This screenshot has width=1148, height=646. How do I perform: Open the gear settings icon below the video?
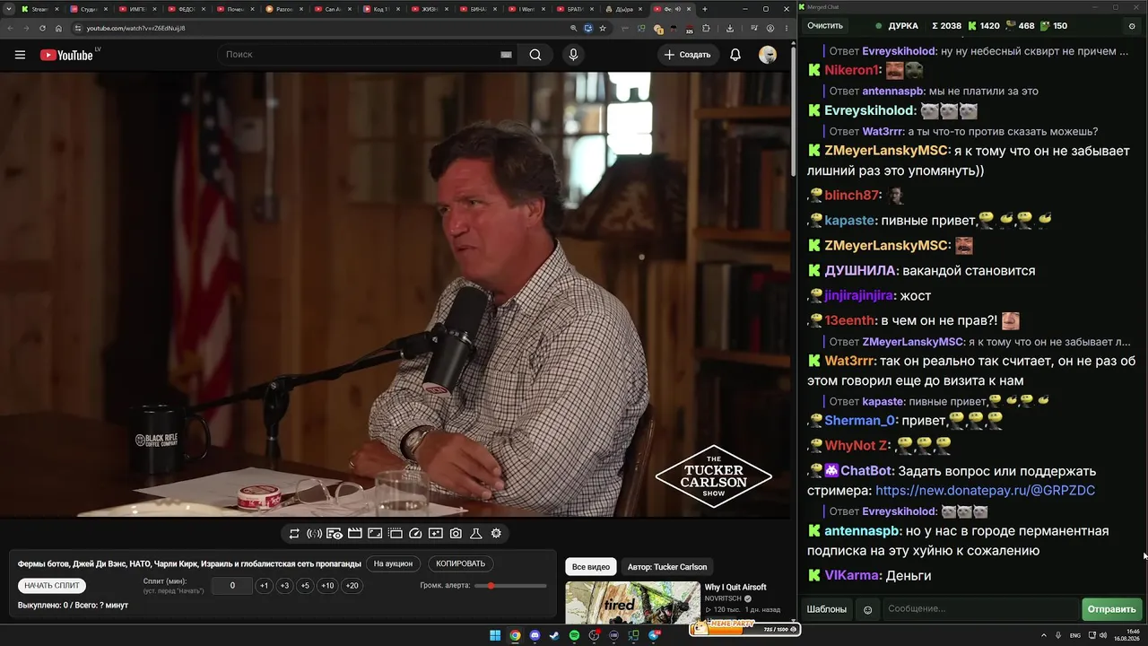(x=496, y=534)
